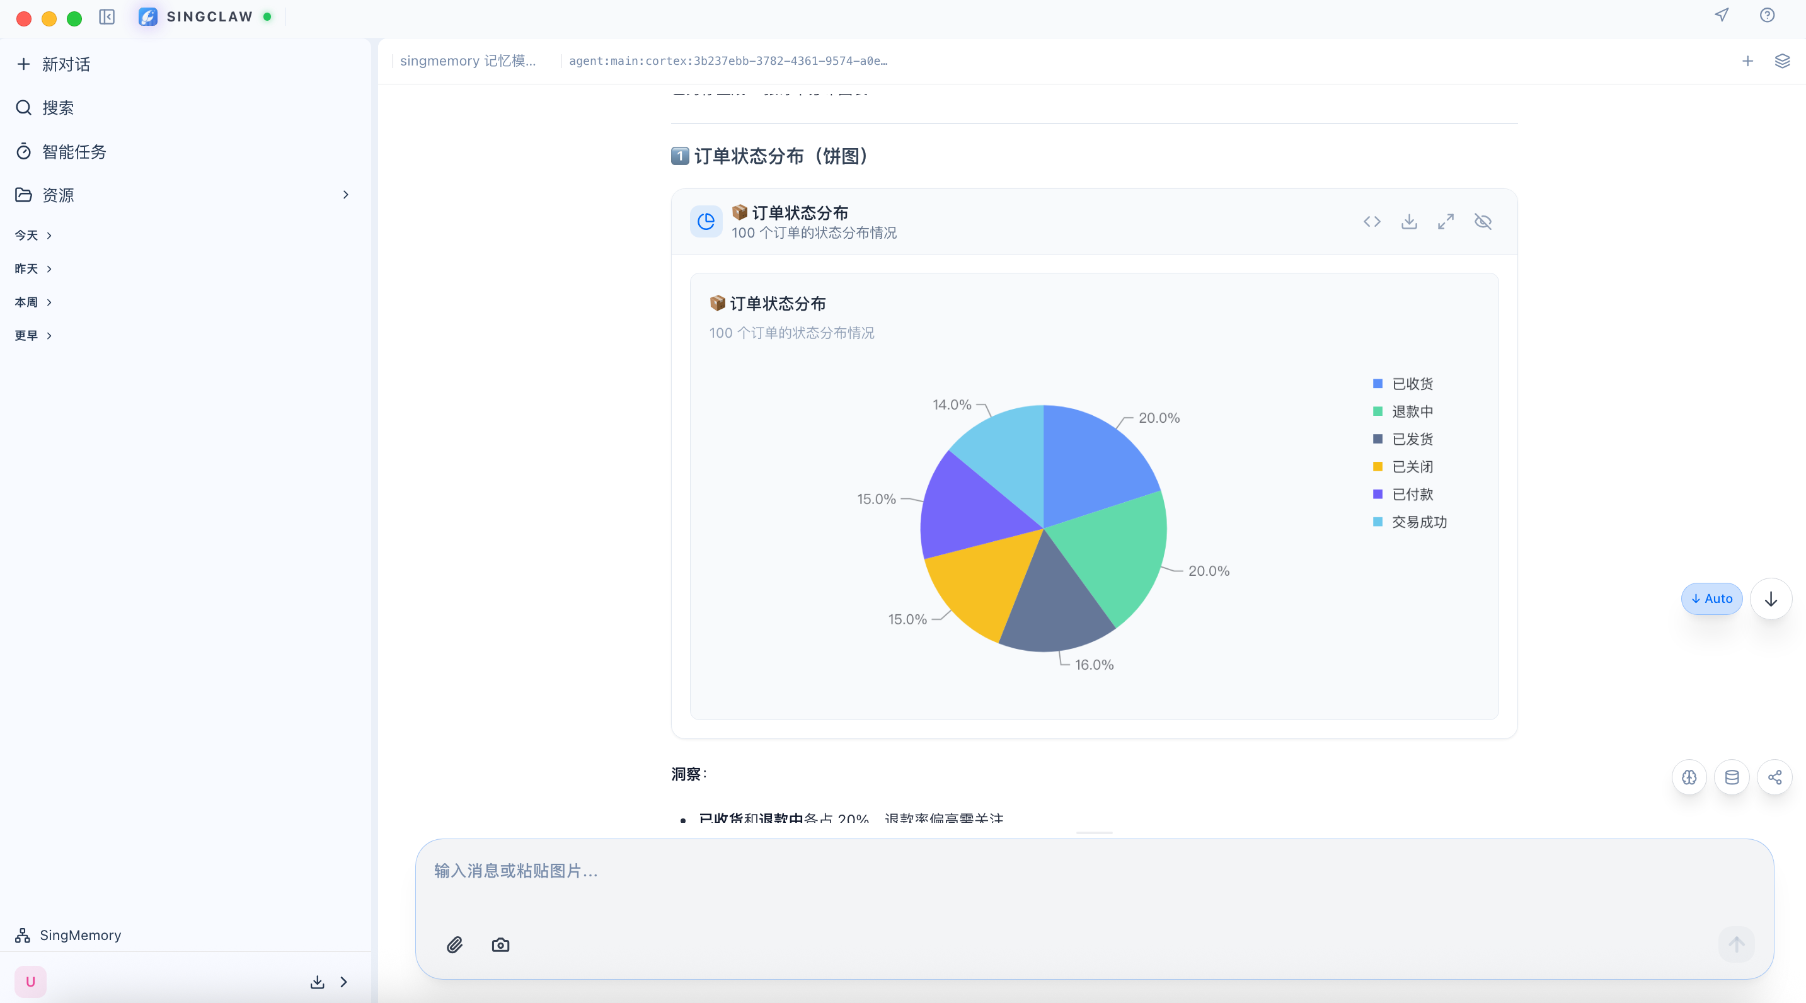Attach a file with the paperclip icon
The width and height of the screenshot is (1806, 1003).
(455, 945)
